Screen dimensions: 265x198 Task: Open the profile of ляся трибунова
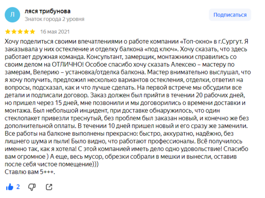47,11
